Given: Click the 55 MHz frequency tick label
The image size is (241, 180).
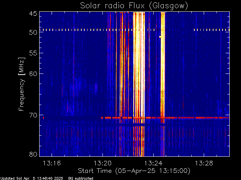Looking at the screenshot, I should [x=33, y=53].
